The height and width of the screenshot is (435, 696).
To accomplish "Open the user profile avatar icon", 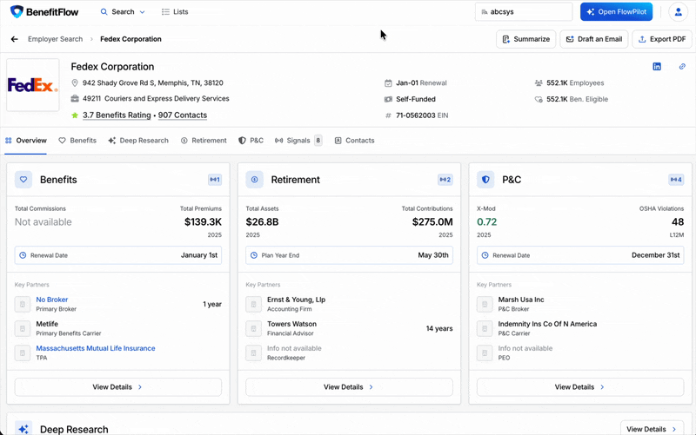I will pos(678,12).
